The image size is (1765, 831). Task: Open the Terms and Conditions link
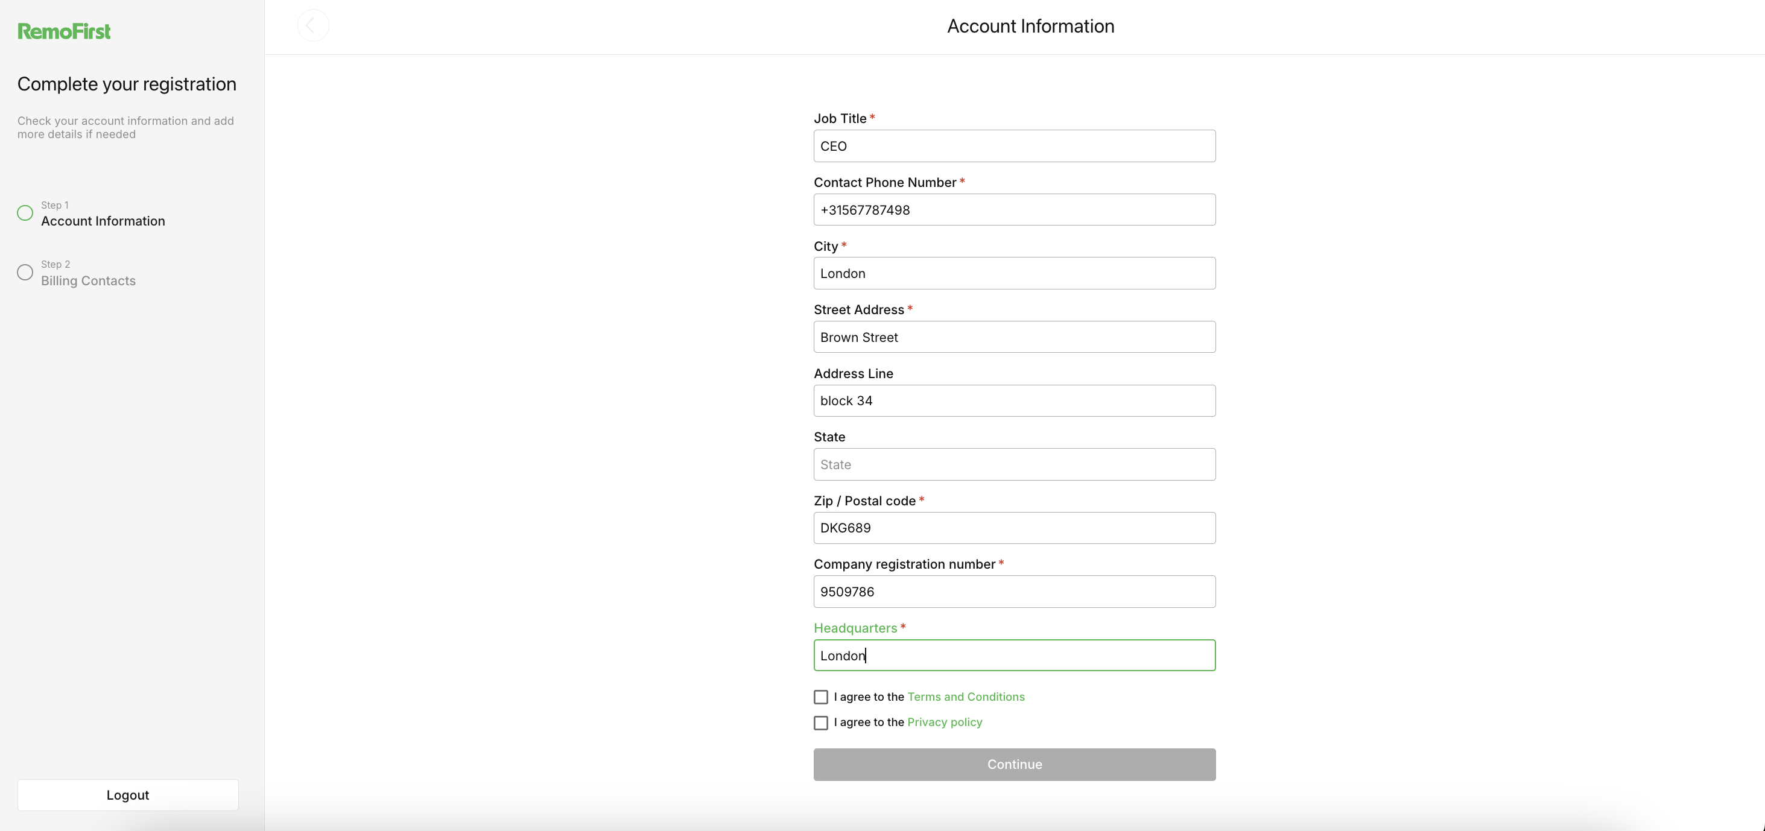click(965, 697)
